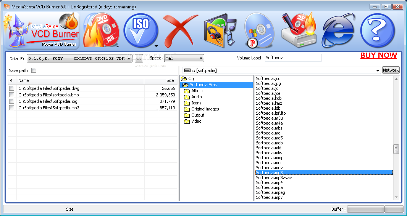Select Softpedia.mov file
Screen dimensions: 407x216
coord(269,168)
